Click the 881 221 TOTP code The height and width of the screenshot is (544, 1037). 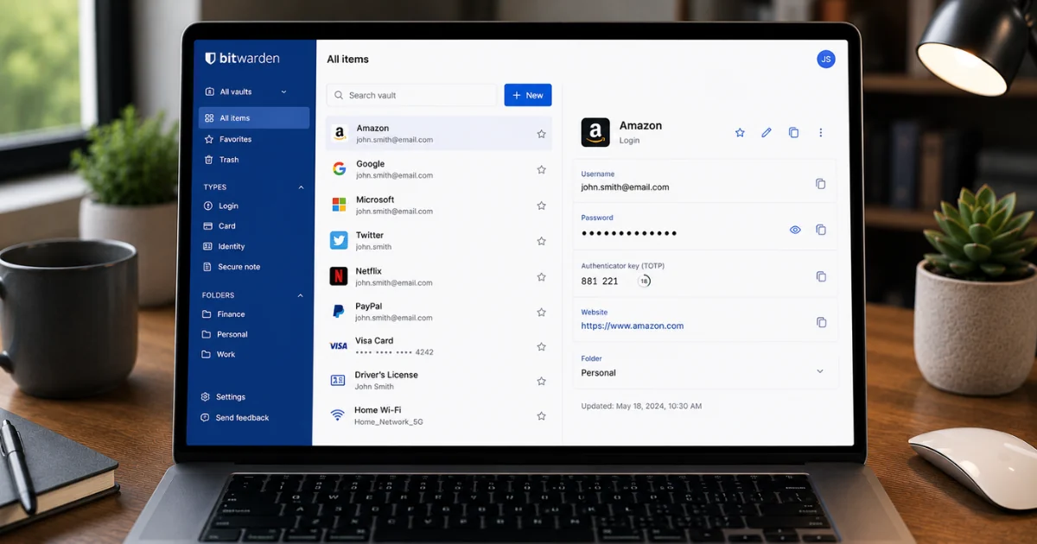600,281
